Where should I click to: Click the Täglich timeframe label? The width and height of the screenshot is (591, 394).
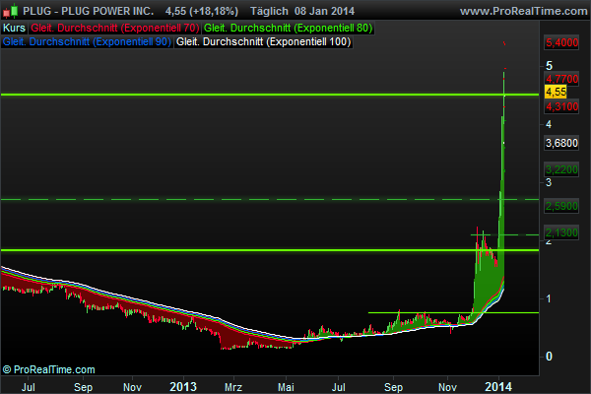click(x=269, y=11)
